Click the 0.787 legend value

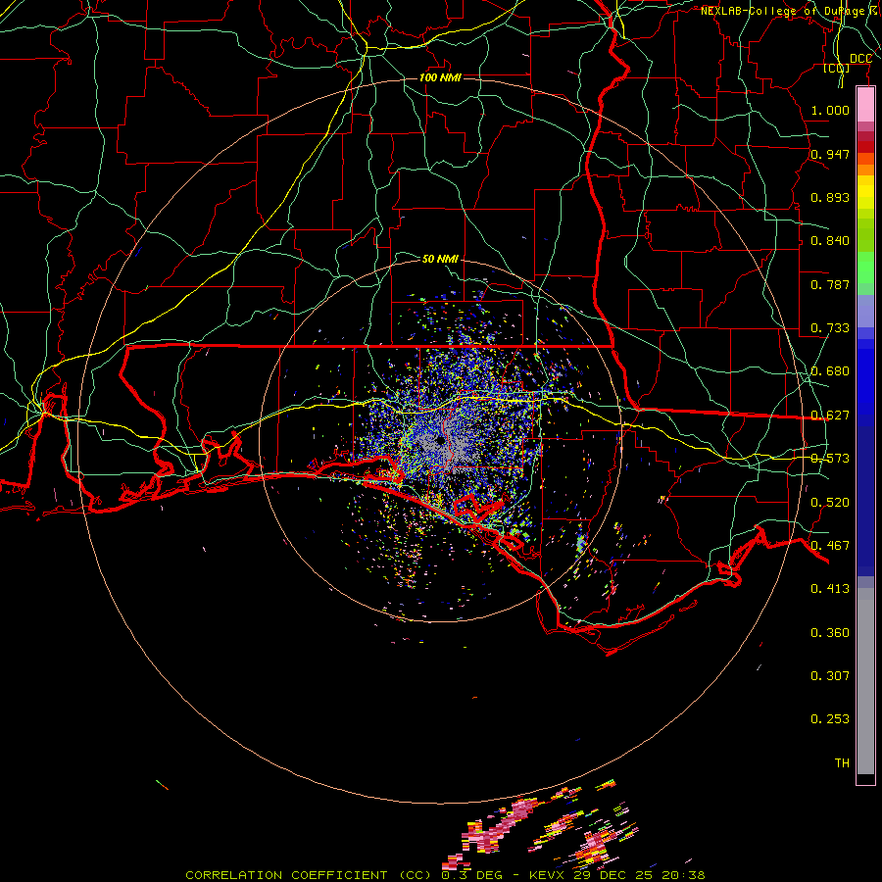[x=830, y=284]
